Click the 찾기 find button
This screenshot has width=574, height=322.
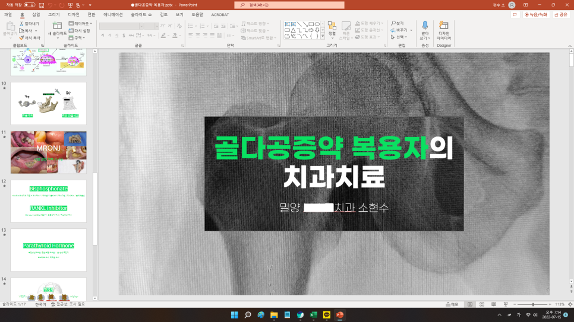pos(397,23)
